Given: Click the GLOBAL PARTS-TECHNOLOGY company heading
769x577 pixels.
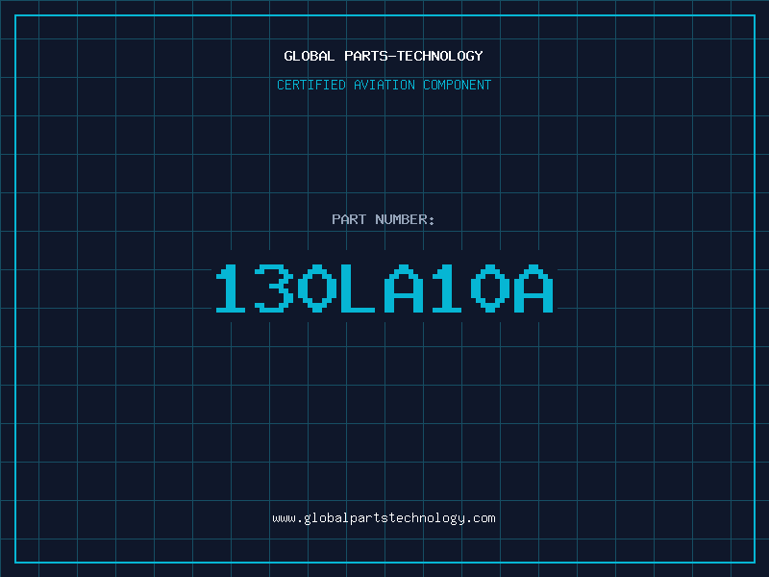Looking at the screenshot, I should point(384,56).
